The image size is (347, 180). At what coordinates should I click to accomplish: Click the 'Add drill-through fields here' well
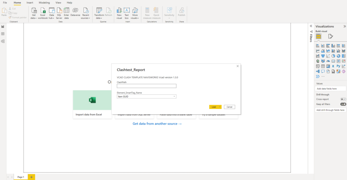pyautogui.click(x=330, y=110)
